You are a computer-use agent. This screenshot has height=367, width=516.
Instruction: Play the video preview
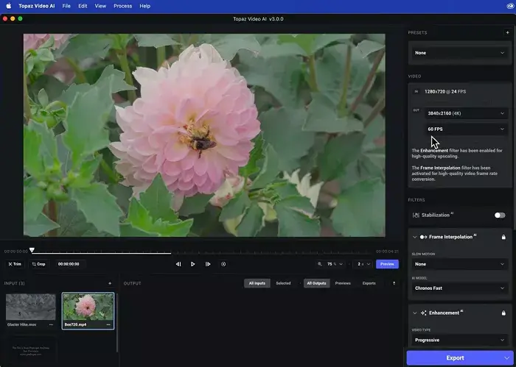tap(193, 264)
